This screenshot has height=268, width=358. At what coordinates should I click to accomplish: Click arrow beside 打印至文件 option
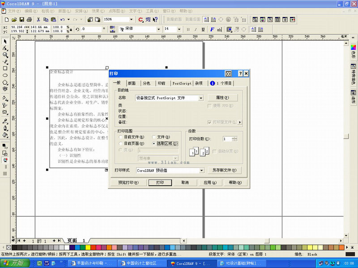(x=240, y=122)
